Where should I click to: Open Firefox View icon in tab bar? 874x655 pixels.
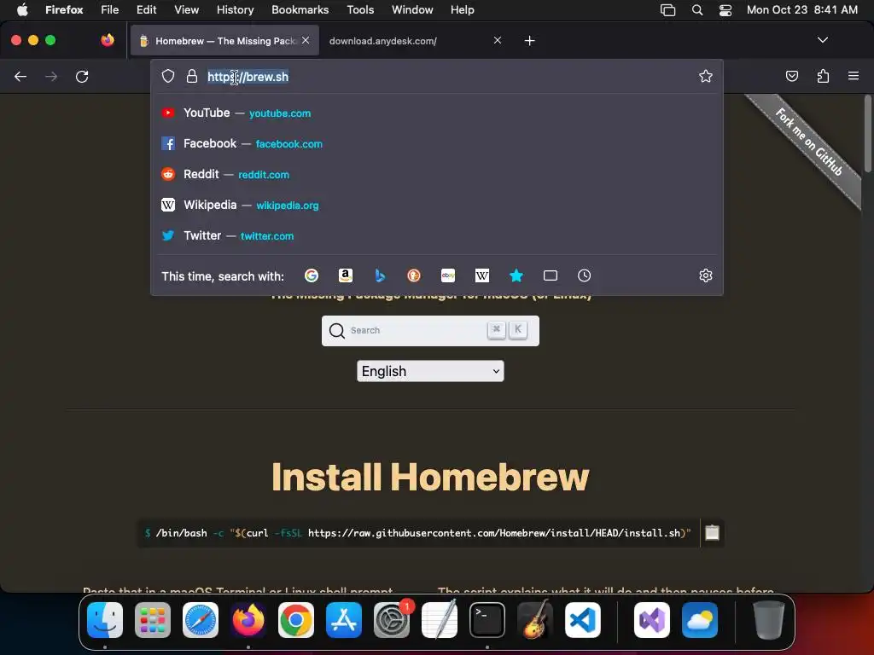[x=108, y=40]
